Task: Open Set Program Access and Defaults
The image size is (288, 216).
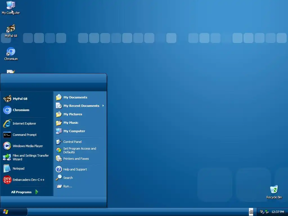Action: [x=80, y=150]
